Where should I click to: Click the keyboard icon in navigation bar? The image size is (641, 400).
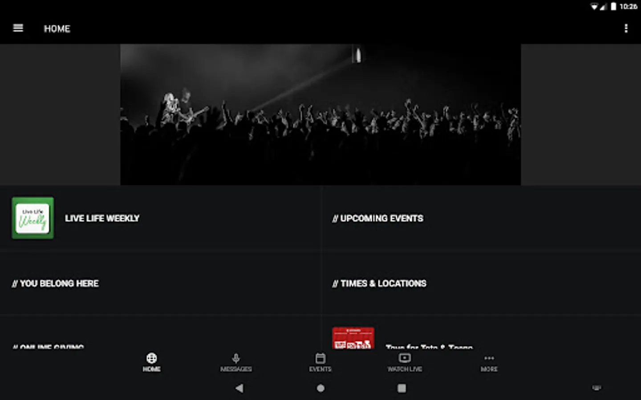point(596,388)
